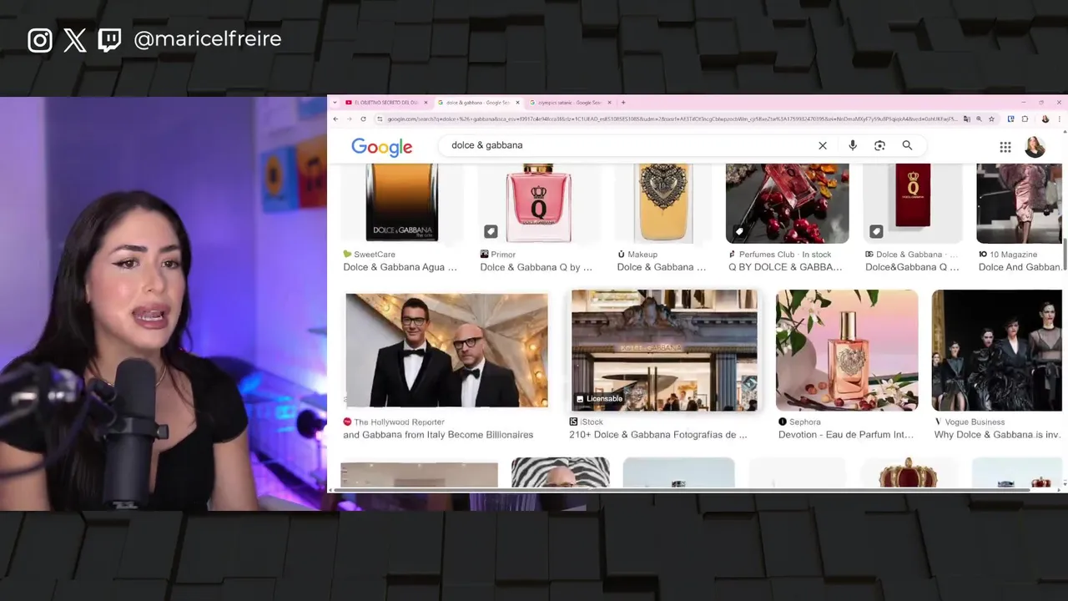Close the EL OBJETIVO SECRETO YouTube tab

click(x=426, y=103)
